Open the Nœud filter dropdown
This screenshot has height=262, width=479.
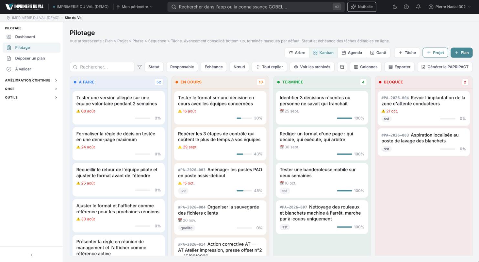tap(239, 67)
